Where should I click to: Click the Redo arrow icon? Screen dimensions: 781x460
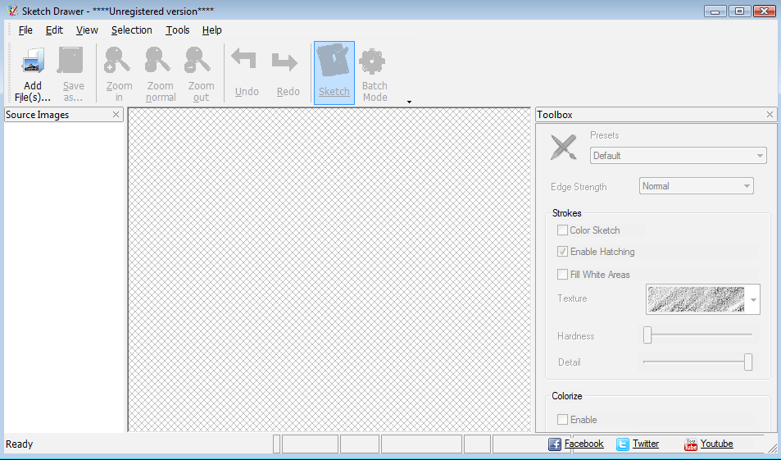click(x=285, y=61)
